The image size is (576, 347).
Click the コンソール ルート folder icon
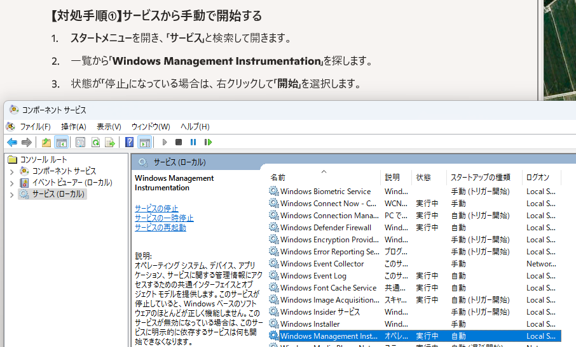click(13, 159)
